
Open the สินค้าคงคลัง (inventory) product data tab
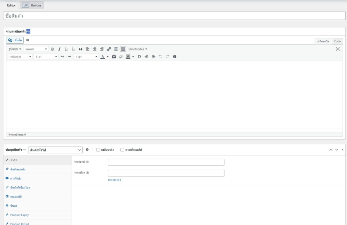(18, 169)
